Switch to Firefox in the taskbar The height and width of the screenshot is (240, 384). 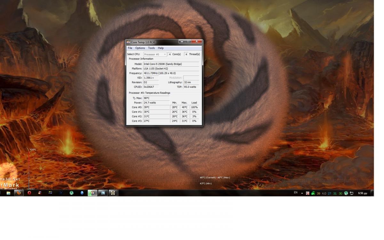tap(19, 193)
